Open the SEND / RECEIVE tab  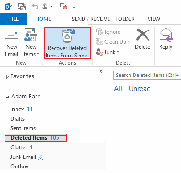pyautogui.click(x=91, y=19)
